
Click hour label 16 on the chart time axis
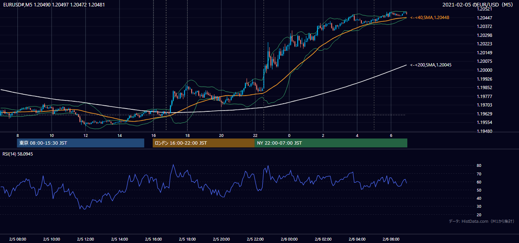[x=153, y=135]
